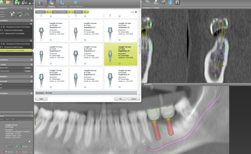This screenshot has height=154, width=251.
Task: Click the trash bin delete icon
Action: (x=13, y=14)
